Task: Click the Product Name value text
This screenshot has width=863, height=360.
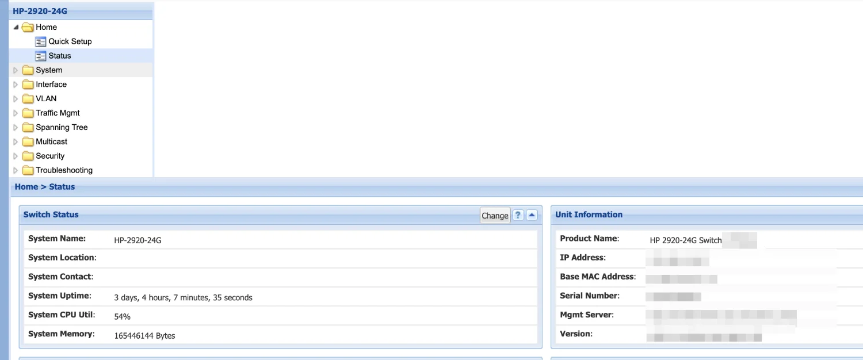Action: [x=686, y=240]
